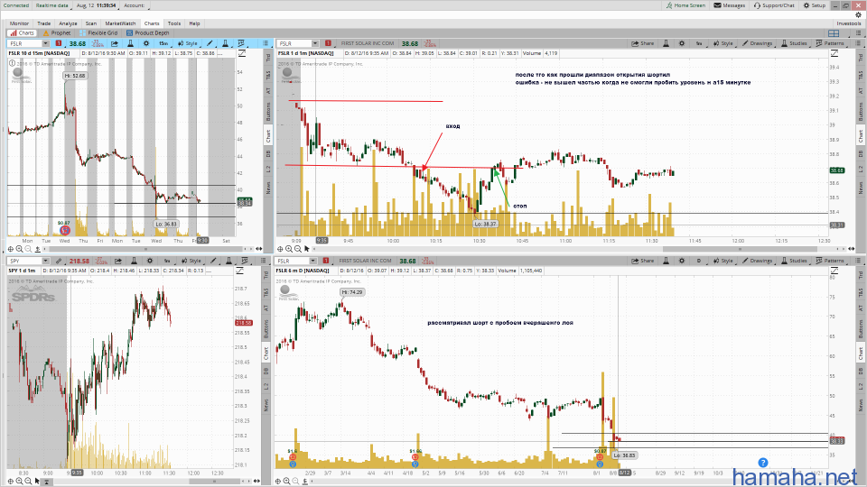Click the flask icon next to Share top-right
The width and height of the screenshot is (867, 487).
pyautogui.click(x=666, y=43)
